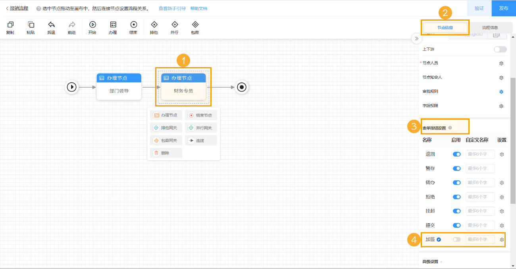The width and height of the screenshot is (516, 269).
Task: Disable the 退回 button toggle
Action: pos(457,154)
